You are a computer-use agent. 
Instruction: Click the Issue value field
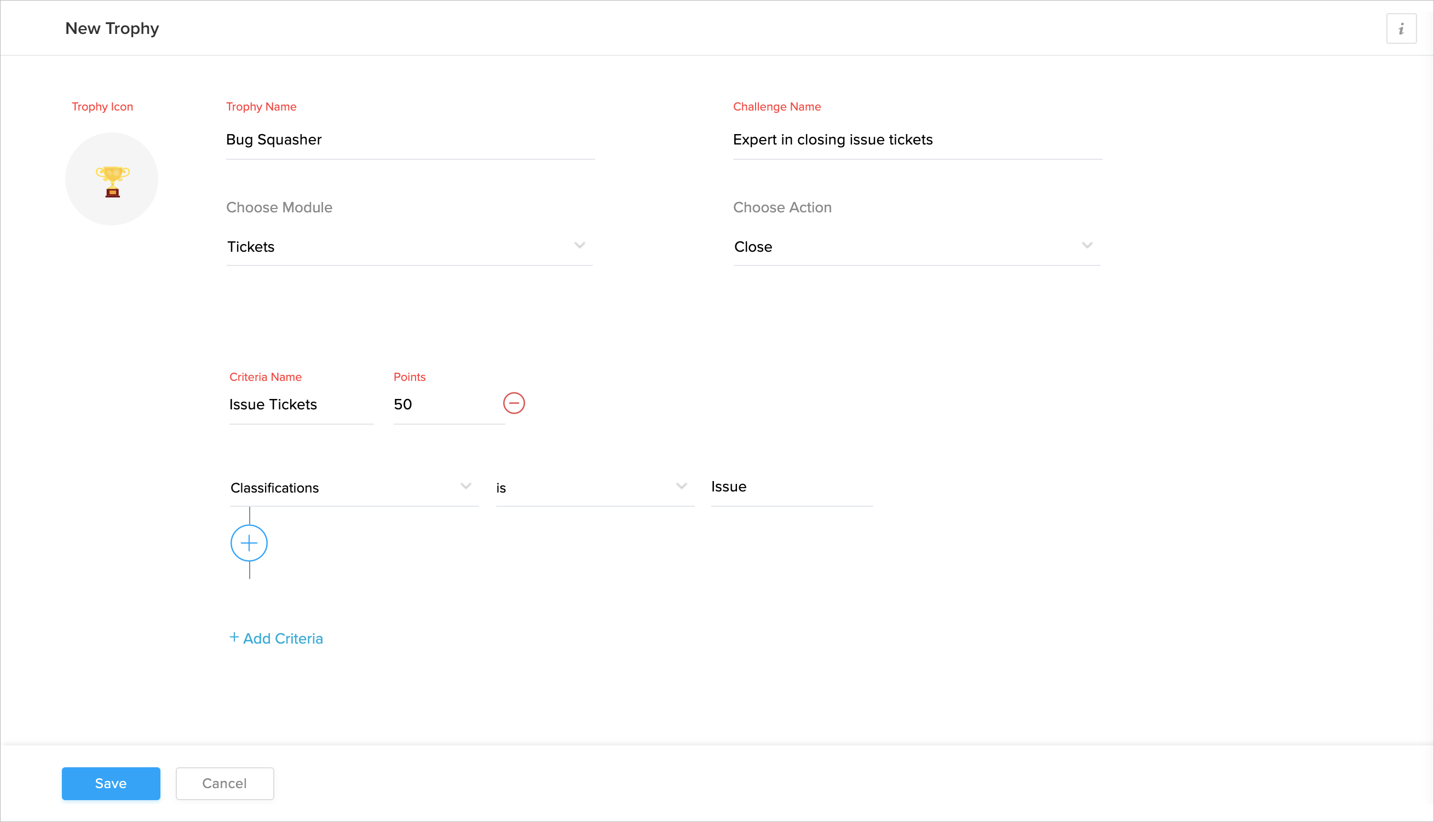coord(791,487)
